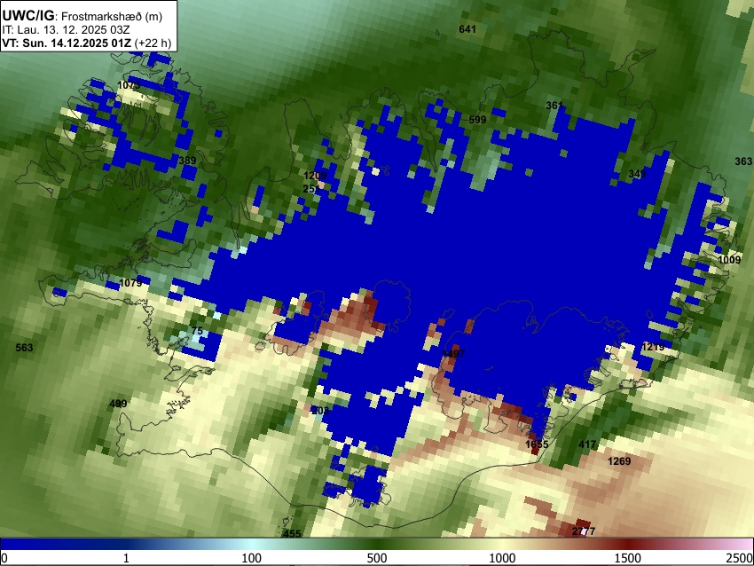Click the map value 2777
This screenshot has width=754, height=566.
(584, 531)
